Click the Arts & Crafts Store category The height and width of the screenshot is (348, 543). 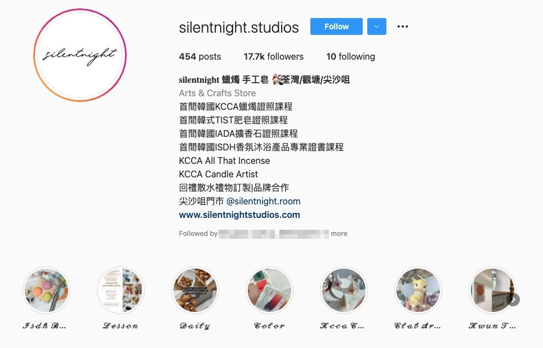(x=217, y=93)
